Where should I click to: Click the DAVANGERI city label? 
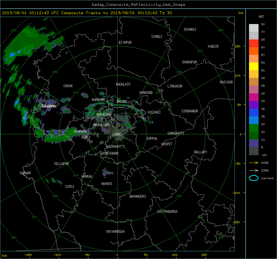(138, 196)
